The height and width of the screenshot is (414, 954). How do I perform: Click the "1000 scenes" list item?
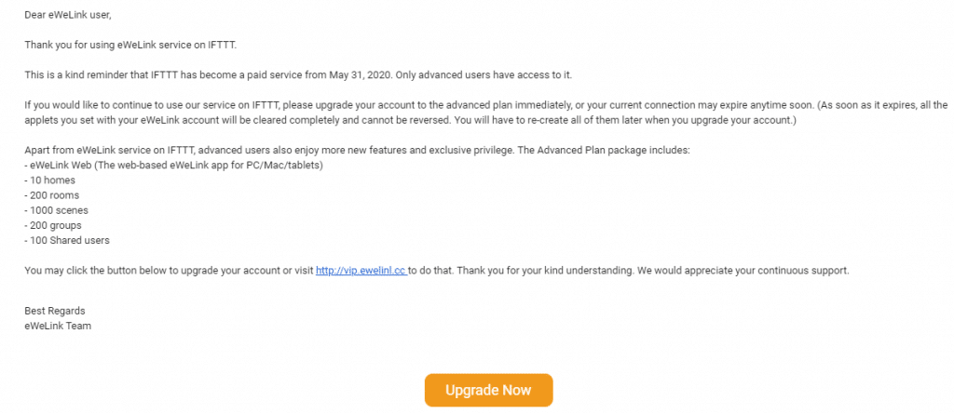tap(57, 210)
